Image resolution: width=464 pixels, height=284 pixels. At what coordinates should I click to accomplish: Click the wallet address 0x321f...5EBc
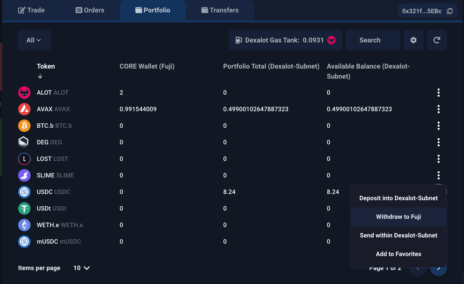pos(422,11)
